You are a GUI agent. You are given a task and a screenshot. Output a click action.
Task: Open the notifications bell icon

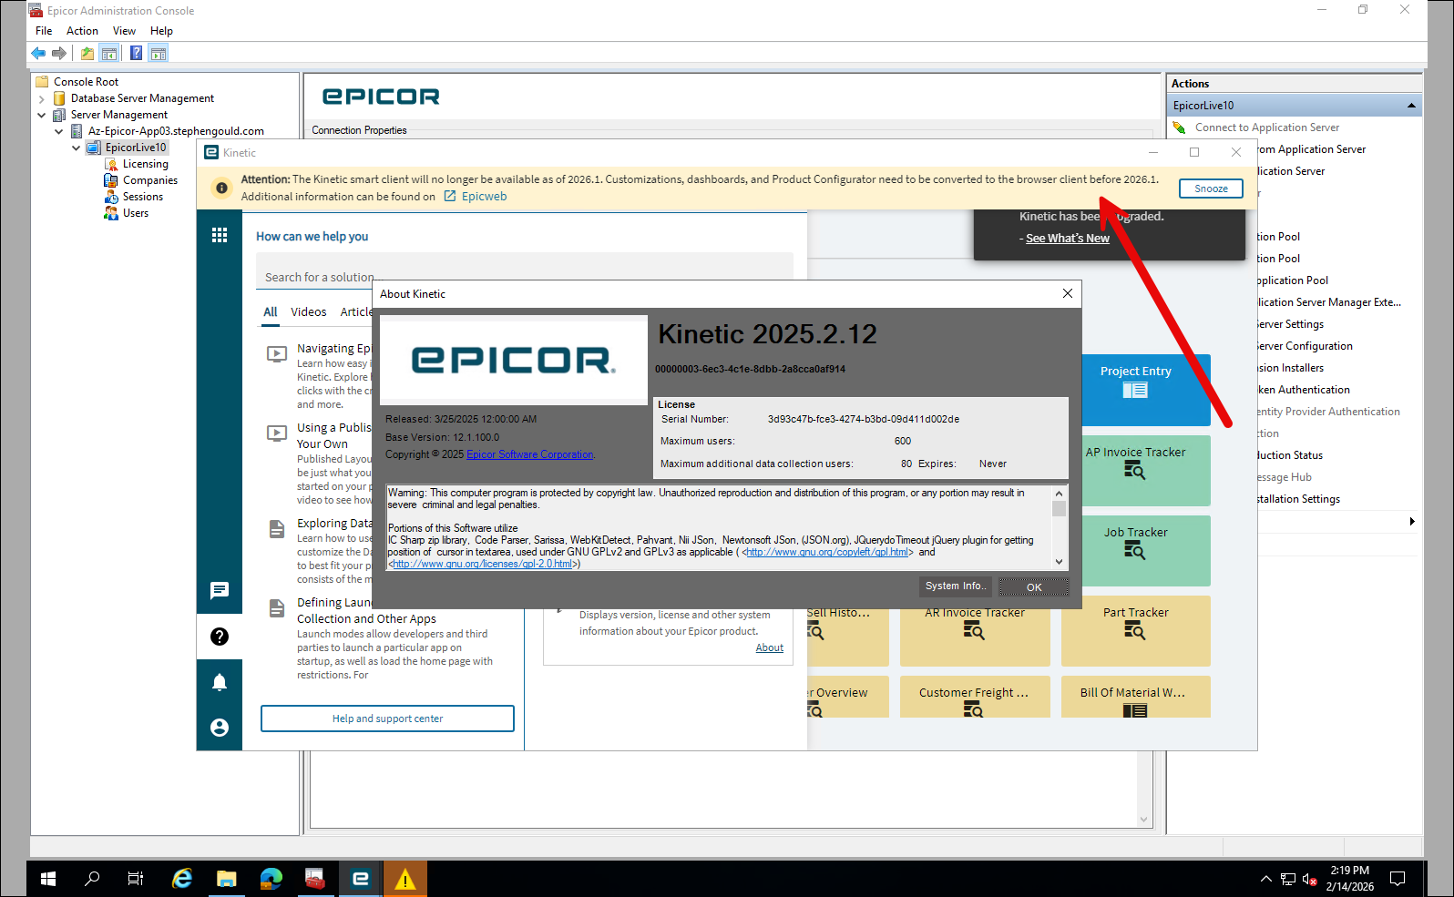click(x=220, y=682)
